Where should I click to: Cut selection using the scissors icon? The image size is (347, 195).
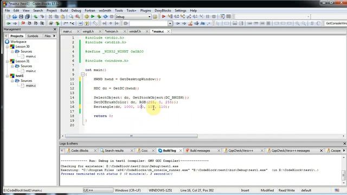coord(50,17)
